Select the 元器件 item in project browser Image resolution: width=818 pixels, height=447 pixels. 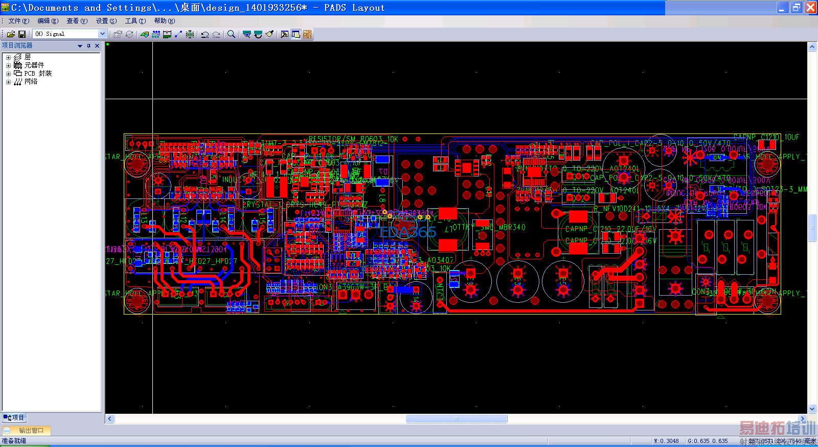coord(34,65)
